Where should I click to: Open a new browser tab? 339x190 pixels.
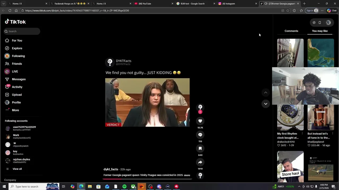[x=304, y=4]
